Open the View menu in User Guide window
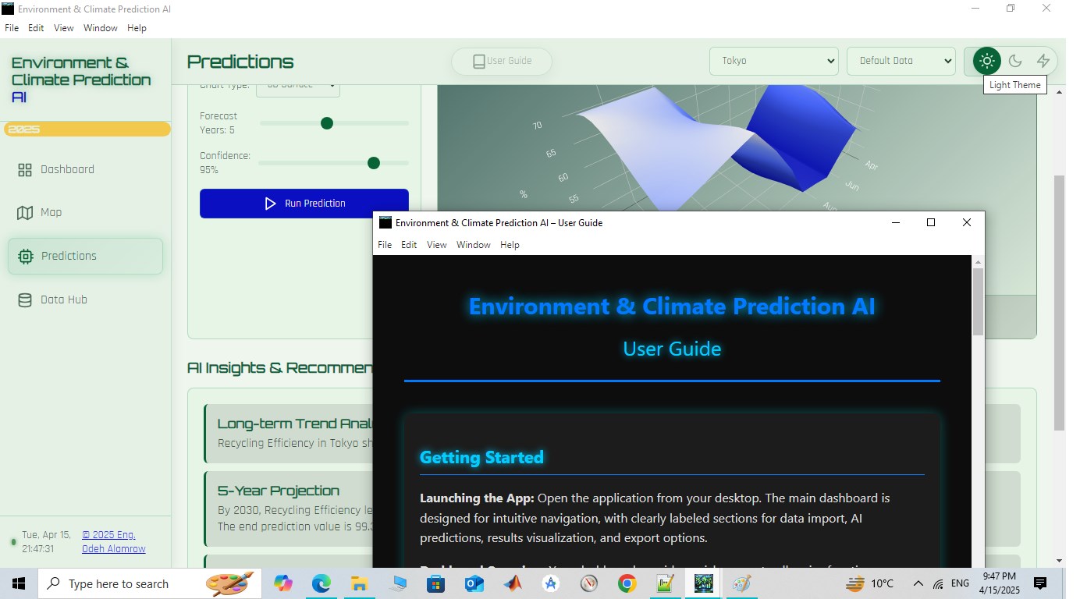Screen dimensions: 1080x599 pyautogui.click(x=436, y=245)
